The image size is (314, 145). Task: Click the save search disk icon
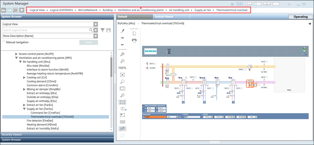tap(108, 30)
